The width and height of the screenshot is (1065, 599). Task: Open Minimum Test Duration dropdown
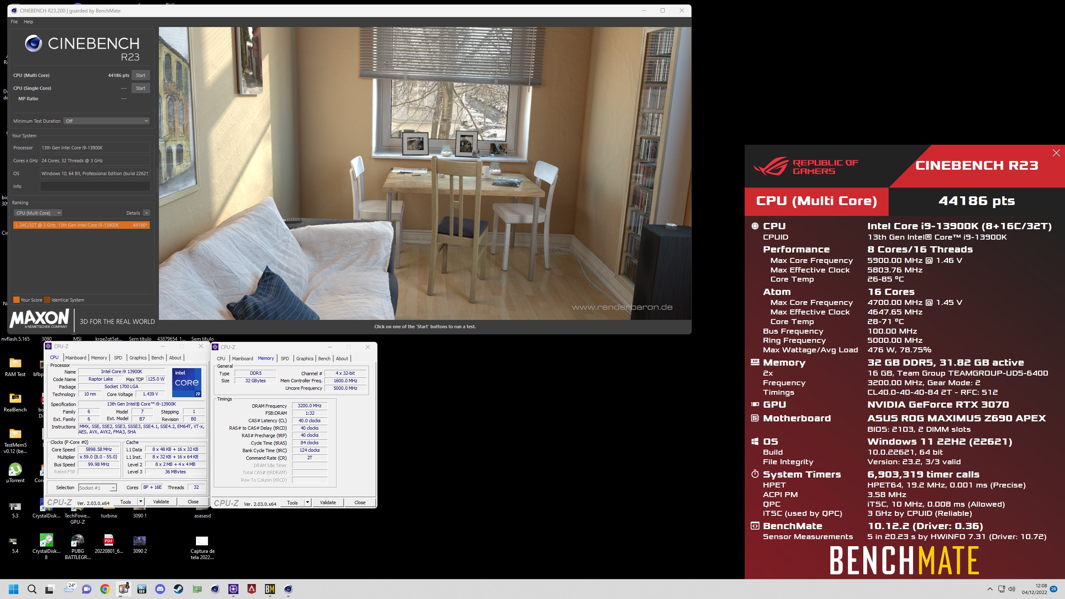(107, 121)
